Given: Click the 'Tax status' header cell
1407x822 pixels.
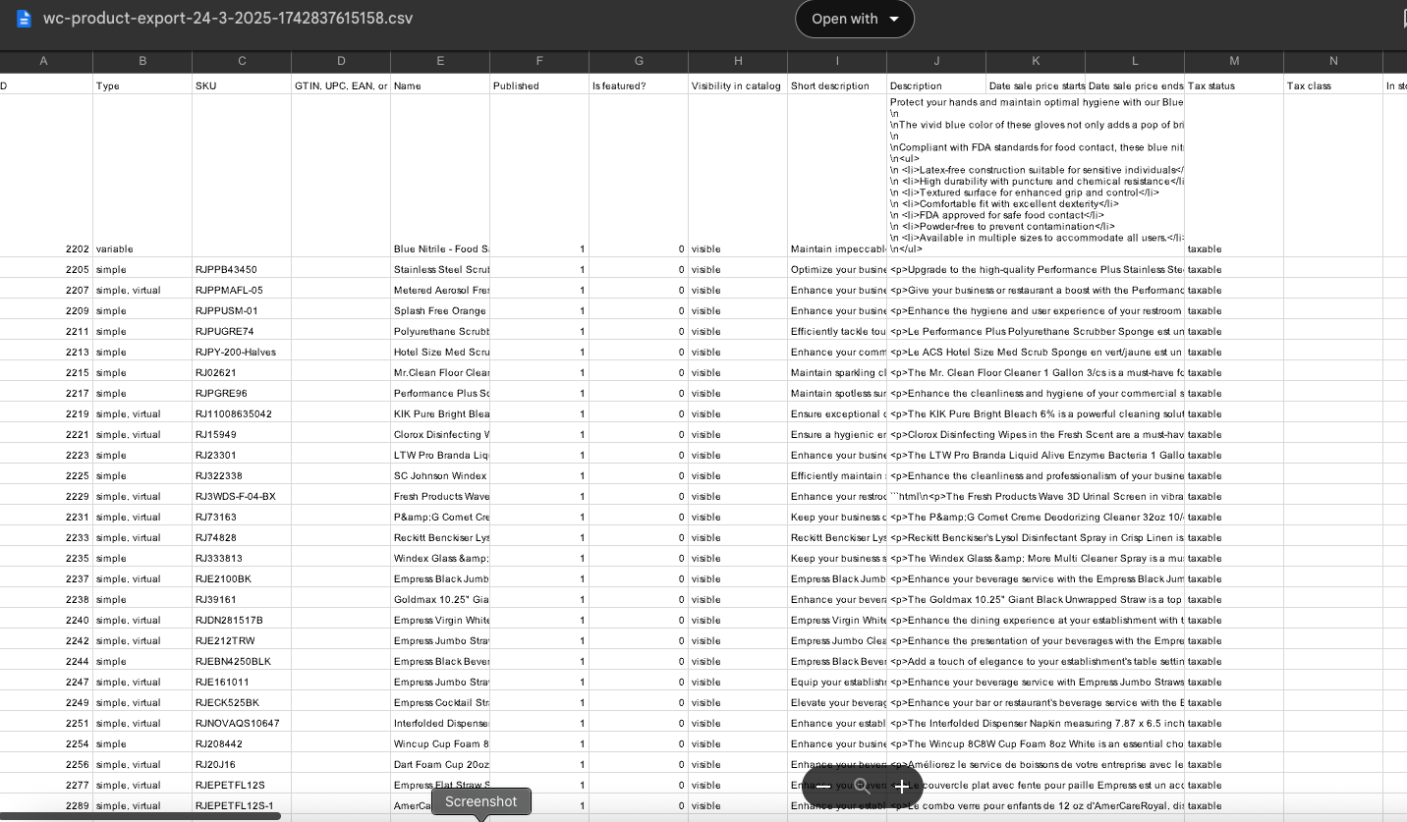Looking at the screenshot, I should [1234, 85].
